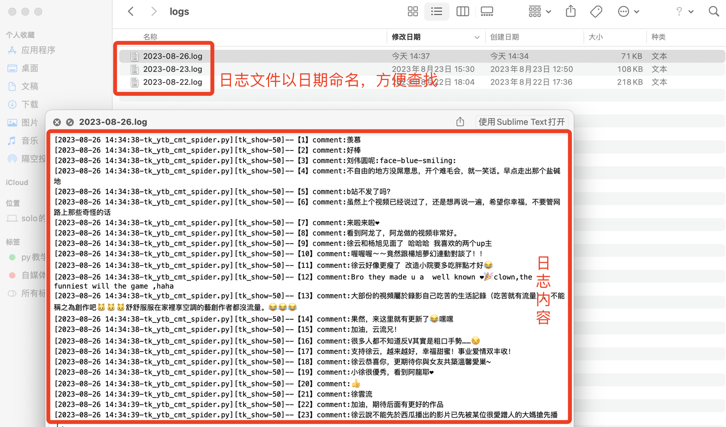Open the help question-mark dropdown

pos(685,12)
